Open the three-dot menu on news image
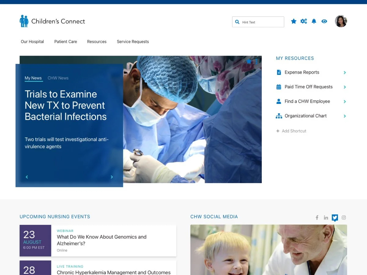 [x=256, y=61]
